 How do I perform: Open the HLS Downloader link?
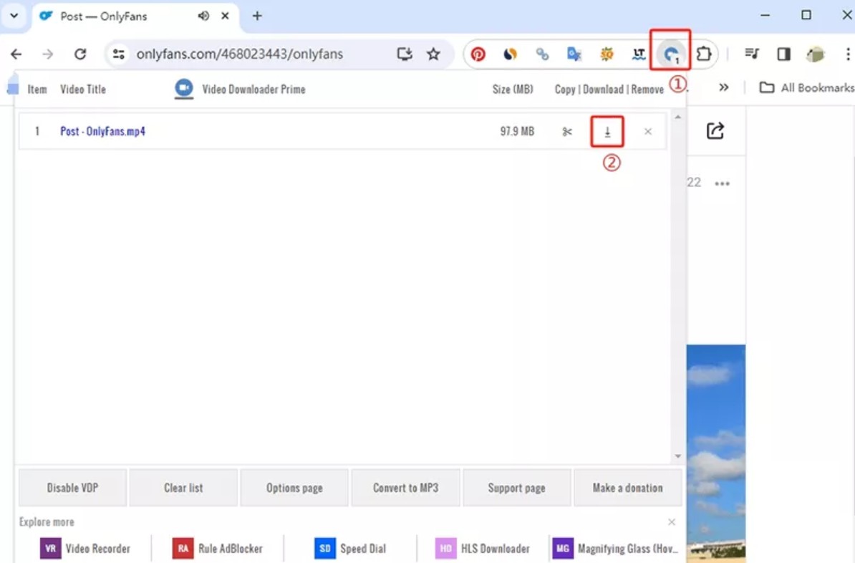(x=482, y=548)
